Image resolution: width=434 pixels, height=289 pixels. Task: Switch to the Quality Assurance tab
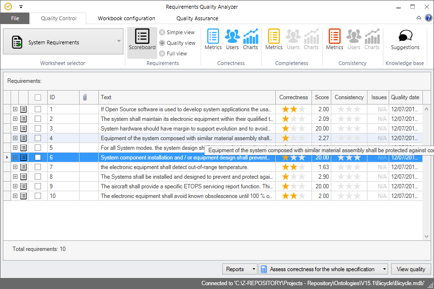pyautogui.click(x=197, y=18)
